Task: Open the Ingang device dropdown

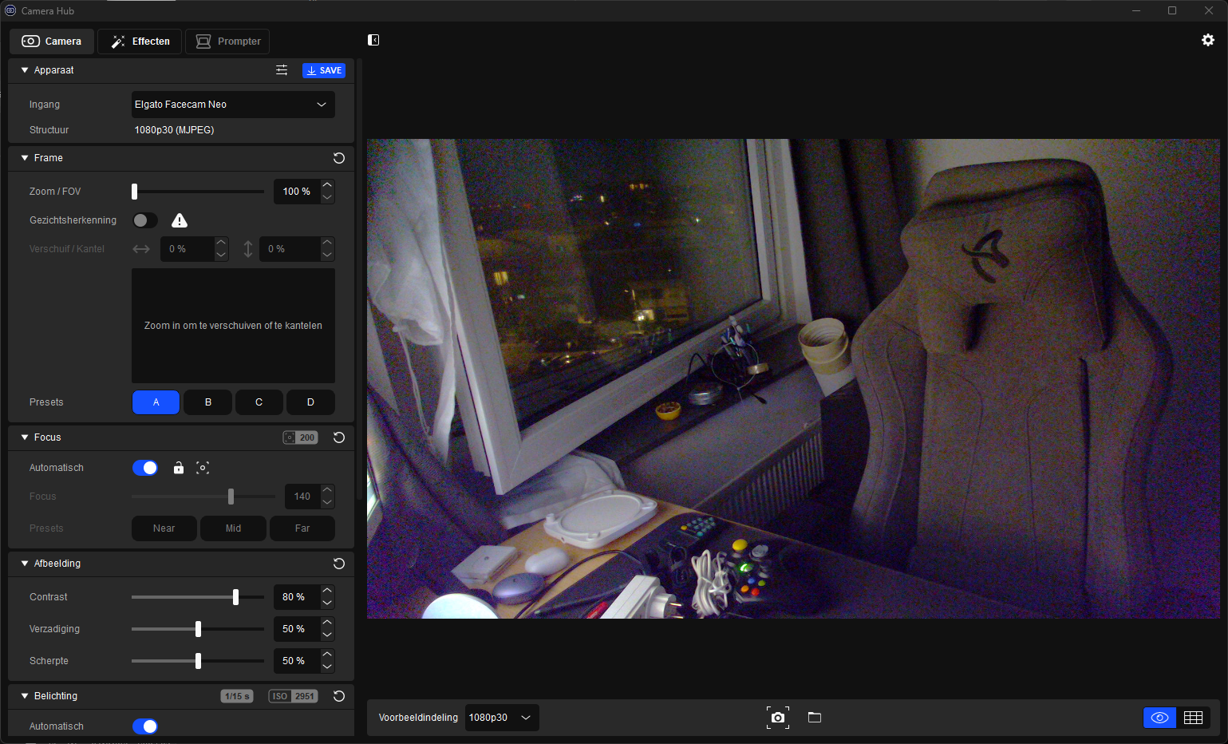Action: click(233, 105)
